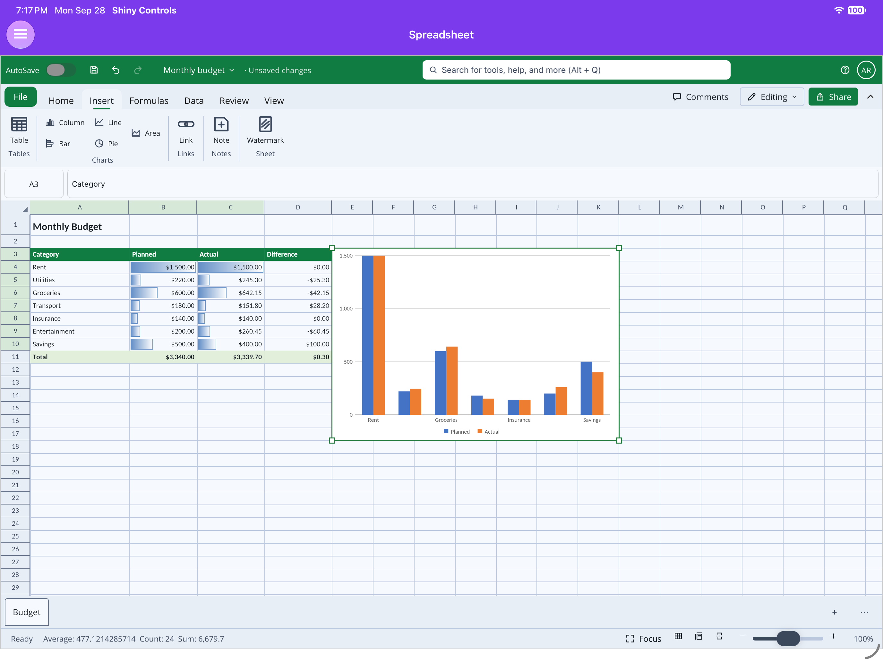
Task: Add a new sheet with plus
Action: pyautogui.click(x=834, y=613)
